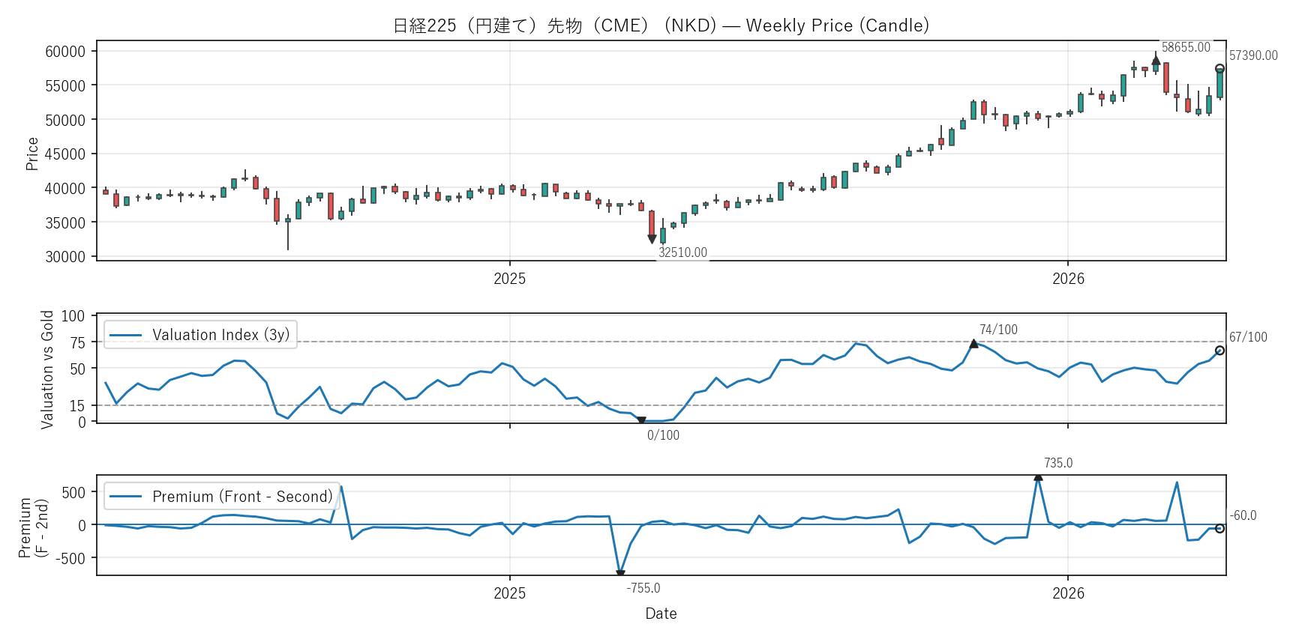Click the Valuation Index (3y) legend text
Viewport: 1296px width, 636px height.
(220, 335)
